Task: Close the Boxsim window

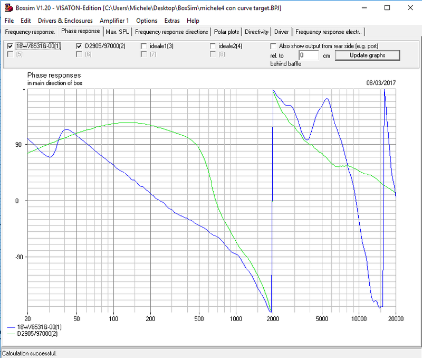Action: coord(410,8)
